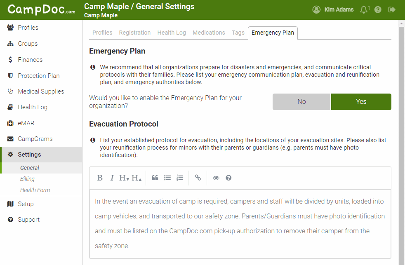The width and height of the screenshot is (405, 265).
Task: Open the editor markdown help icon
Action: point(228,178)
